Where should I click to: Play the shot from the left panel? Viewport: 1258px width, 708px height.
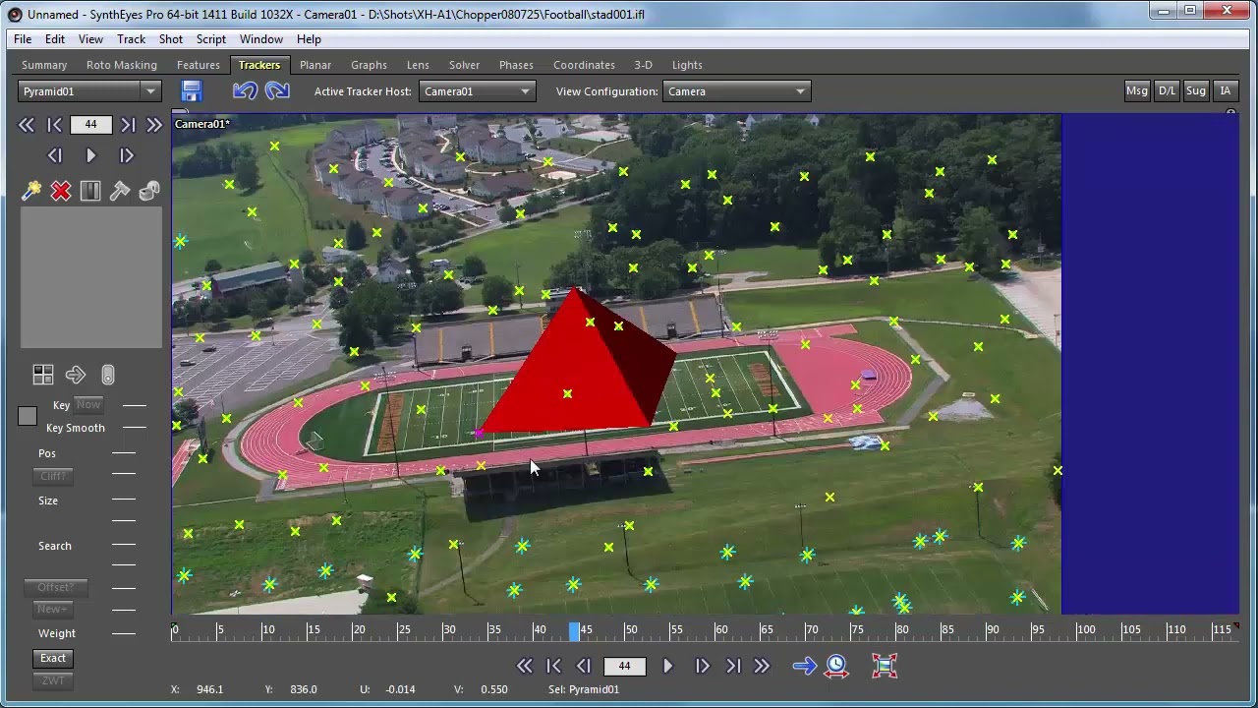90,155
